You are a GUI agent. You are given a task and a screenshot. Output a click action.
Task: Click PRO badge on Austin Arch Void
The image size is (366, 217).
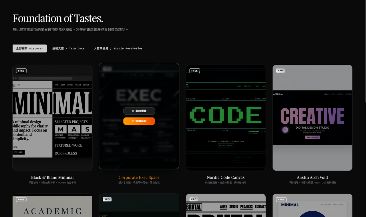click(281, 70)
